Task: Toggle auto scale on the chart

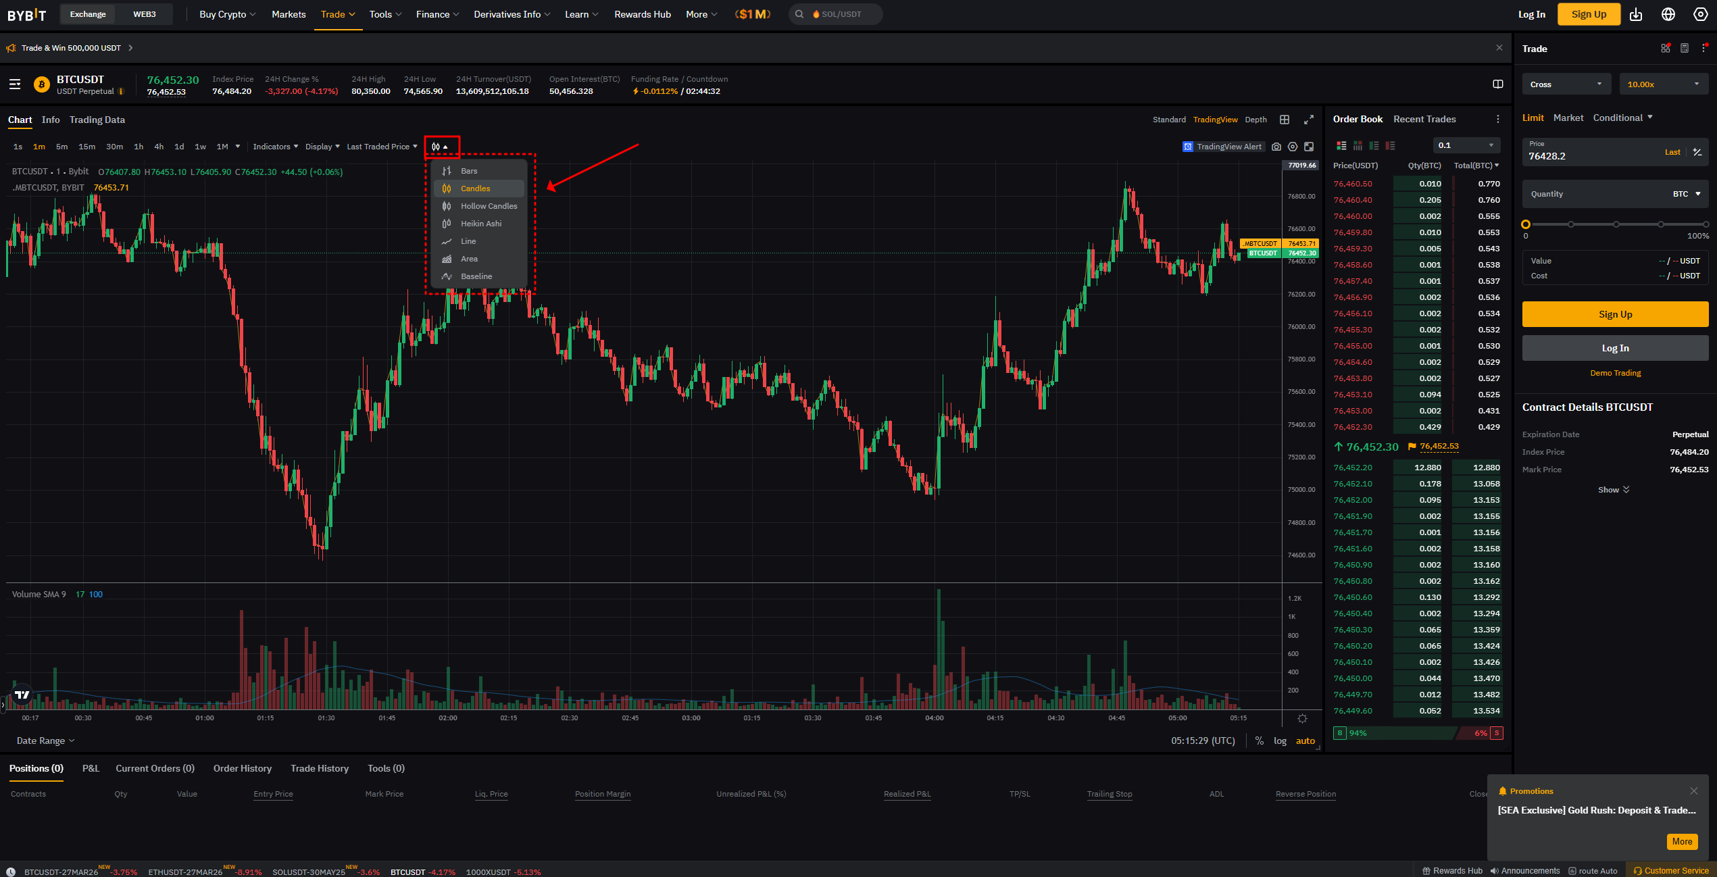Action: (x=1305, y=741)
